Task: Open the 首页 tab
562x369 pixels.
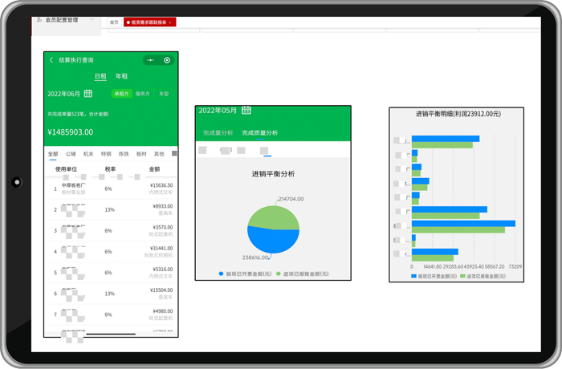Action: click(x=114, y=22)
